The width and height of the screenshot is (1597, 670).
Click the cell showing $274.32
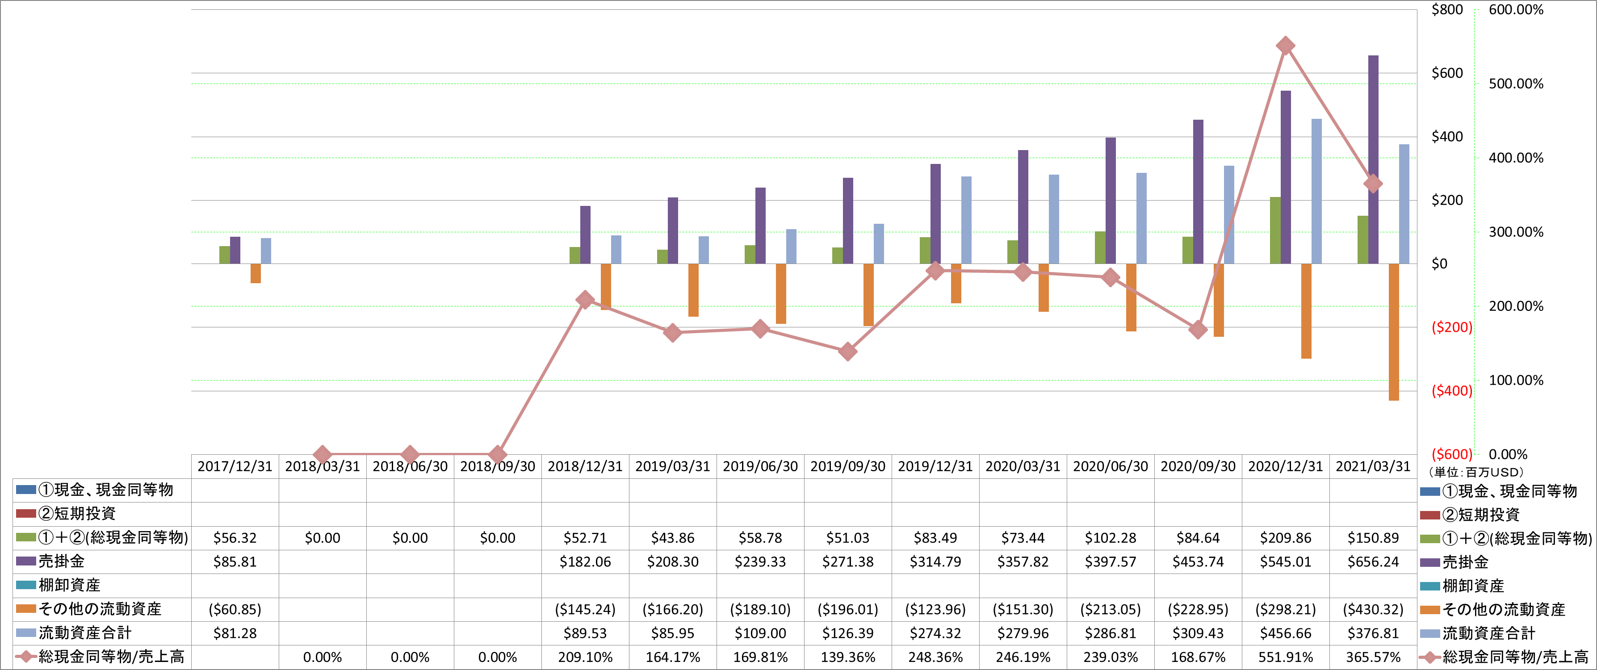(935, 633)
